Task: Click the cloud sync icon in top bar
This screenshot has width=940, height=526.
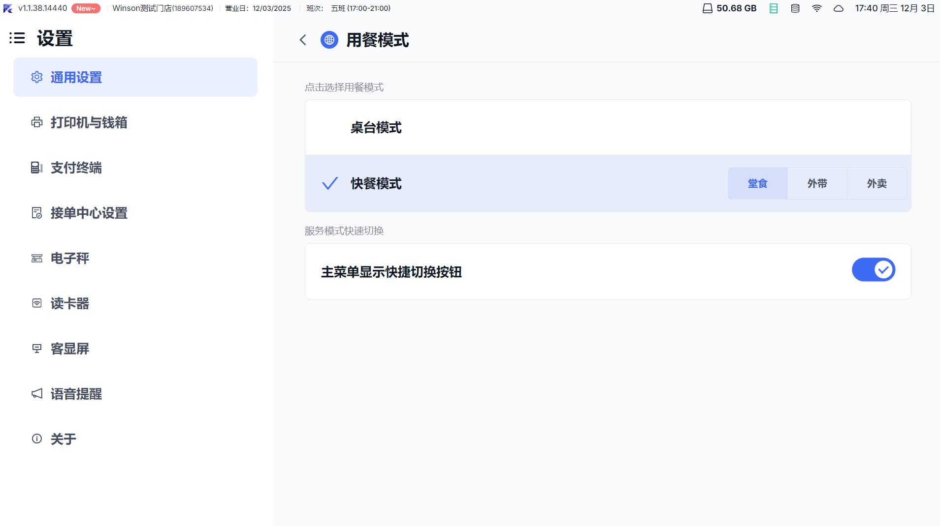Action: [x=839, y=8]
